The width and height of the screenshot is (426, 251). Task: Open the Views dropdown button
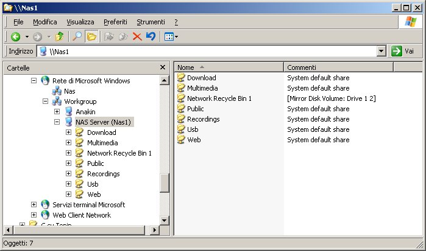(171, 36)
